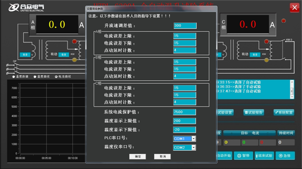Click the 暂停 pause button
This screenshot has height=169, width=302.
coord(244,156)
